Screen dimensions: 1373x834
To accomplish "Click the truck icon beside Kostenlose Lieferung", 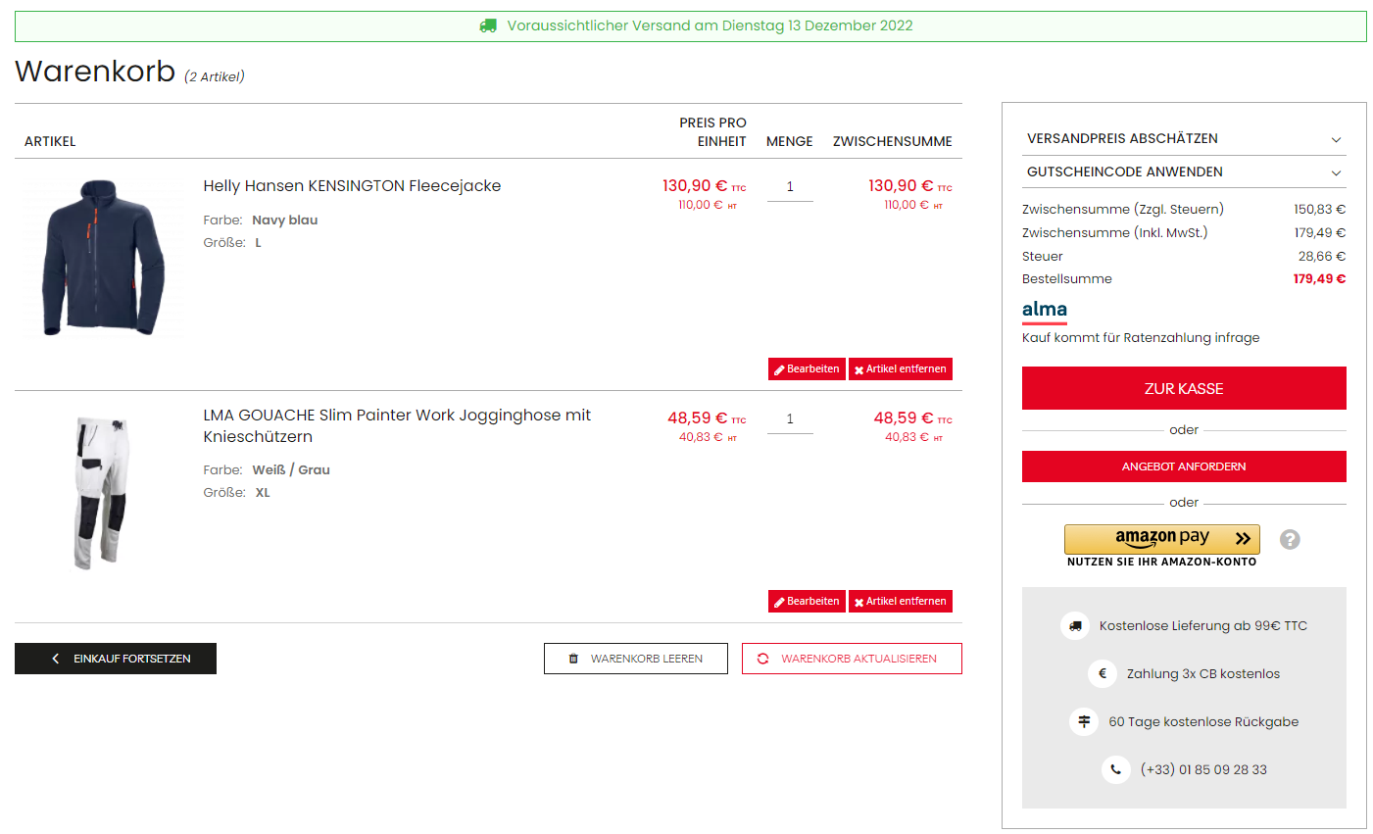I will click(x=1075, y=625).
